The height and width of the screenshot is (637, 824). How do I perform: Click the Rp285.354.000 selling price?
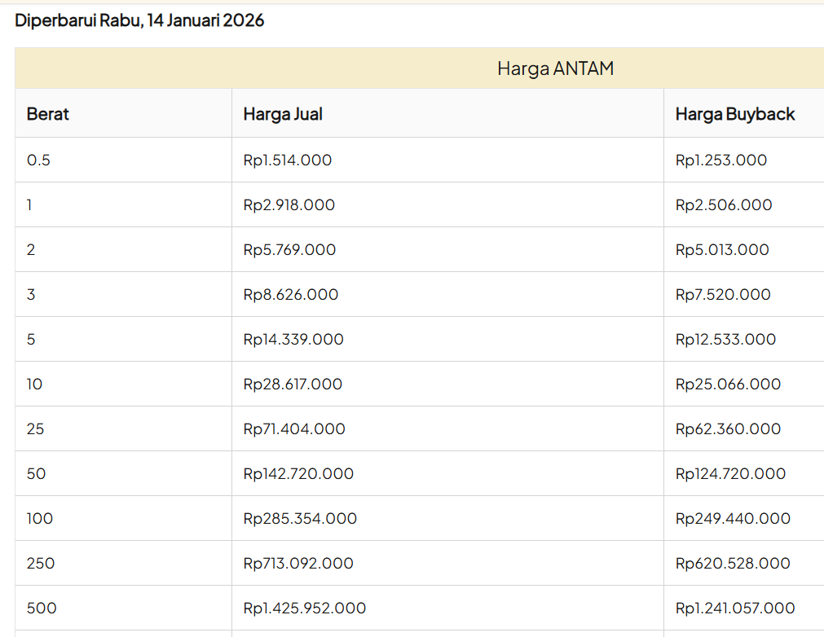pyautogui.click(x=300, y=519)
